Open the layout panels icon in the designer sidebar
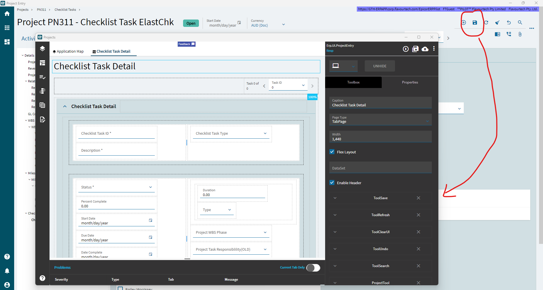 [42, 63]
